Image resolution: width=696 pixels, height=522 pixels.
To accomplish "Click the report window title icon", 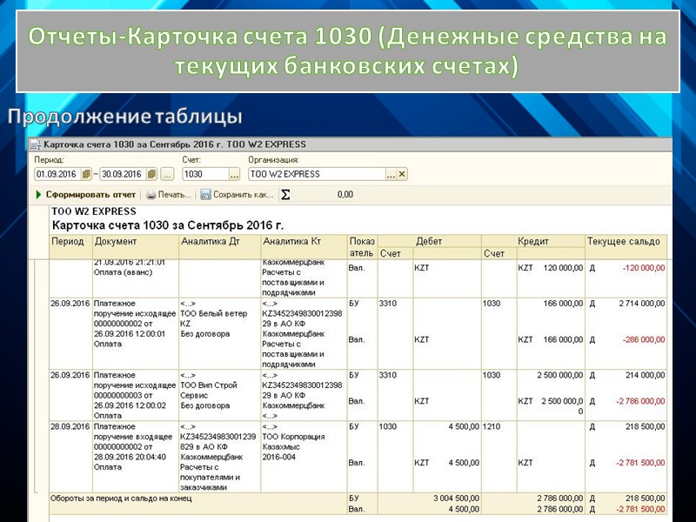I will [x=35, y=144].
